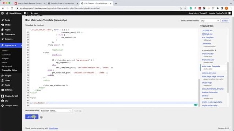
Task: Click Show Intro - TasteWP link
Action: 197,13
